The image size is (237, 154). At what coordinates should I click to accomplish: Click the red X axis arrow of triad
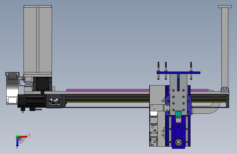(x=23, y=136)
